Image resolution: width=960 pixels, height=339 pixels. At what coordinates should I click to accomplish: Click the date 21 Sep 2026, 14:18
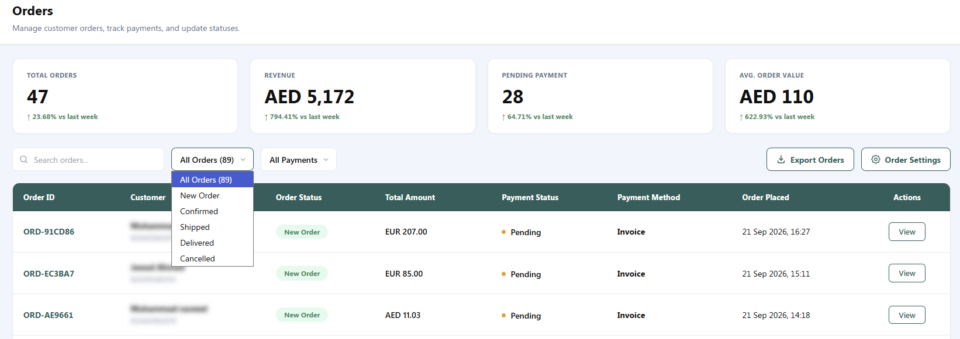point(776,315)
